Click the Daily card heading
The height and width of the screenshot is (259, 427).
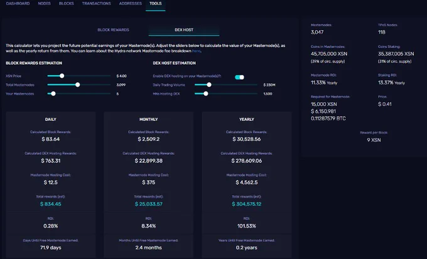click(51, 119)
